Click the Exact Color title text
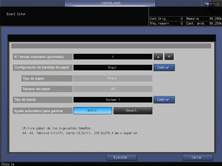 click(x=16, y=14)
